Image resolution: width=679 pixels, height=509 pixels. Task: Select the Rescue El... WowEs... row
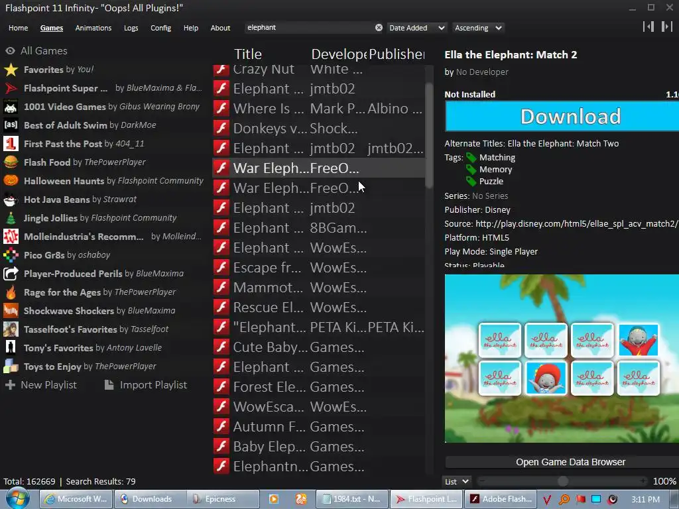318,308
